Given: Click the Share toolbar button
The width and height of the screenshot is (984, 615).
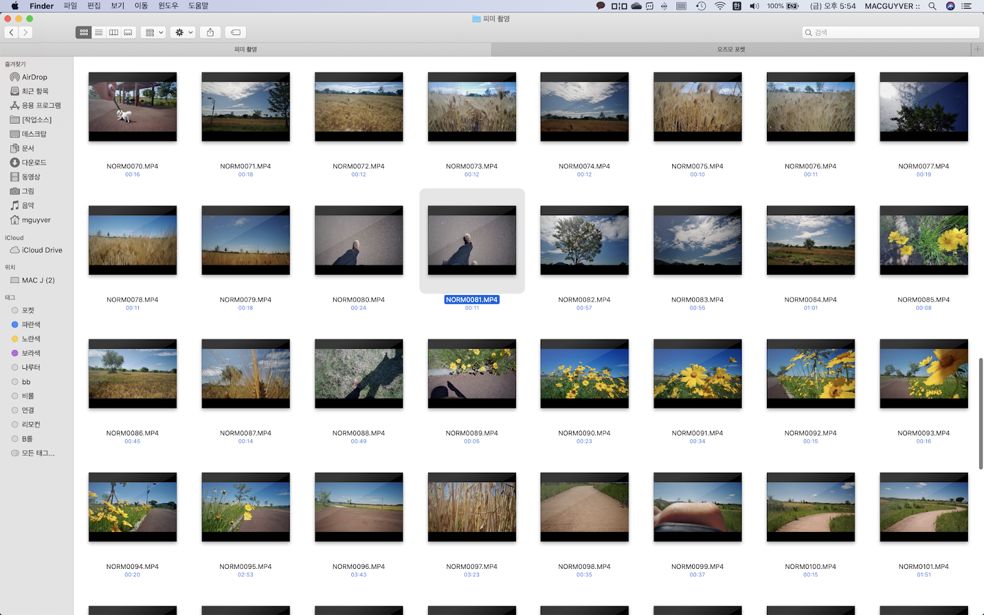Looking at the screenshot, I should (x=210, y=33).
